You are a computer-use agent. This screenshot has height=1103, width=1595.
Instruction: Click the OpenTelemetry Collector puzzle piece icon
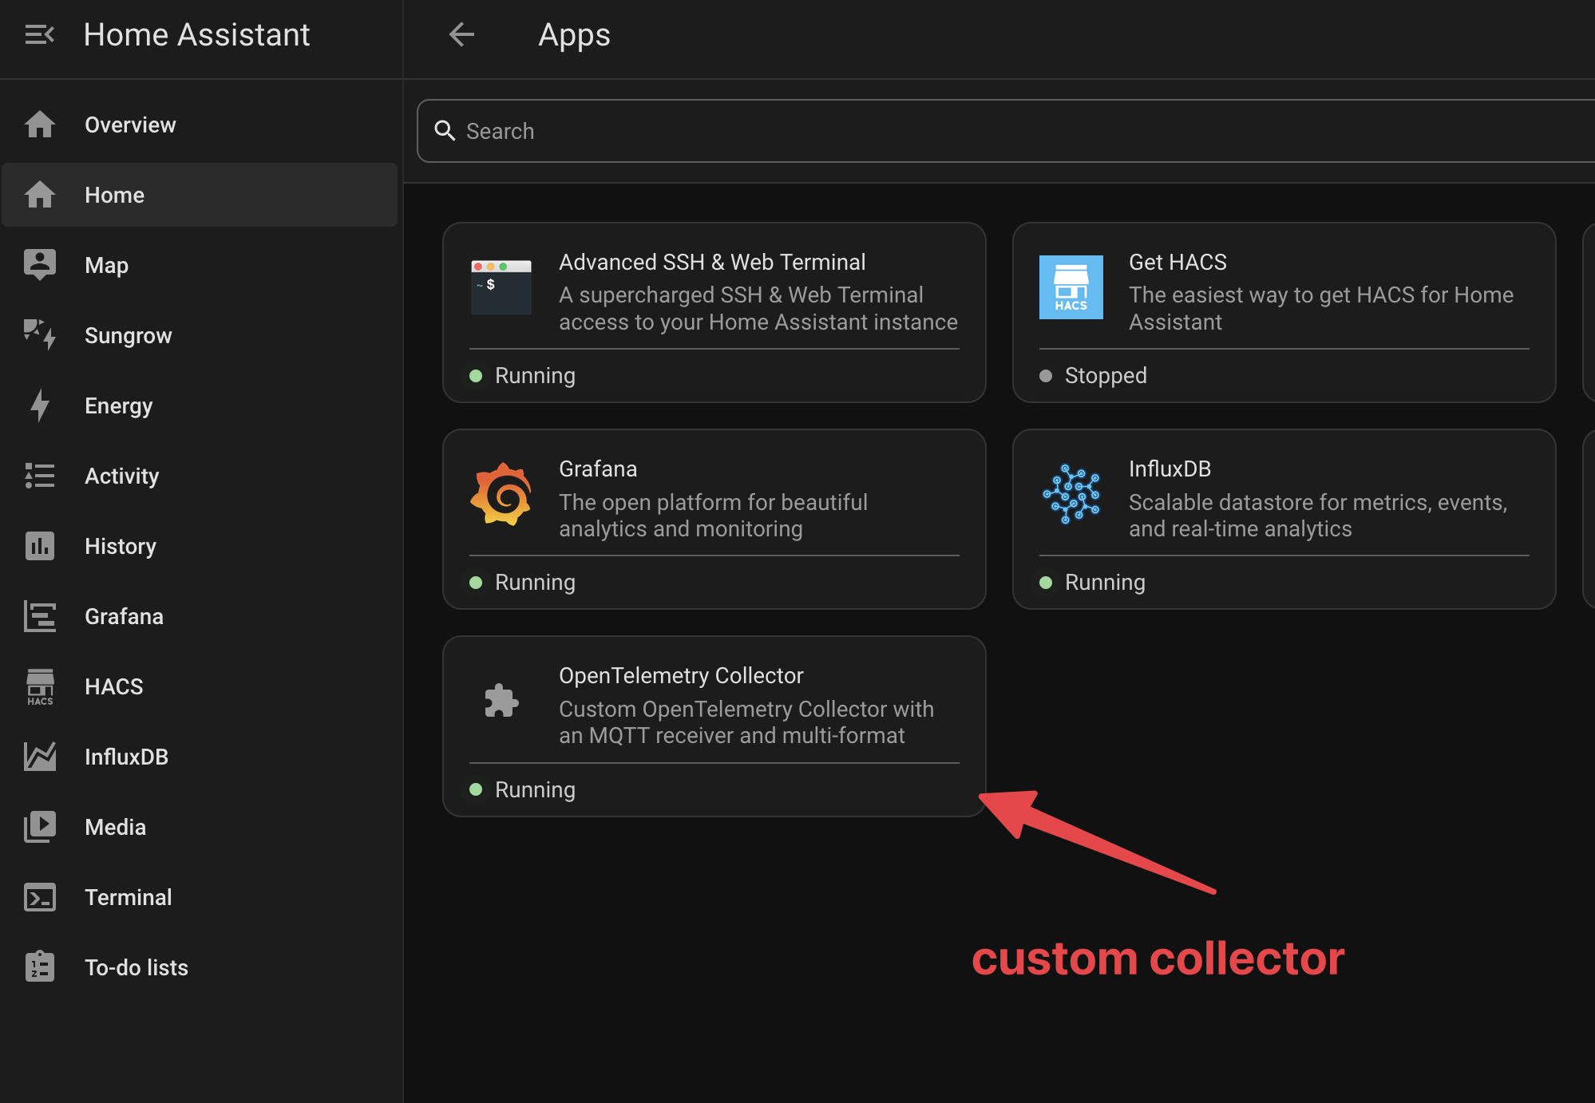[501, 701]
